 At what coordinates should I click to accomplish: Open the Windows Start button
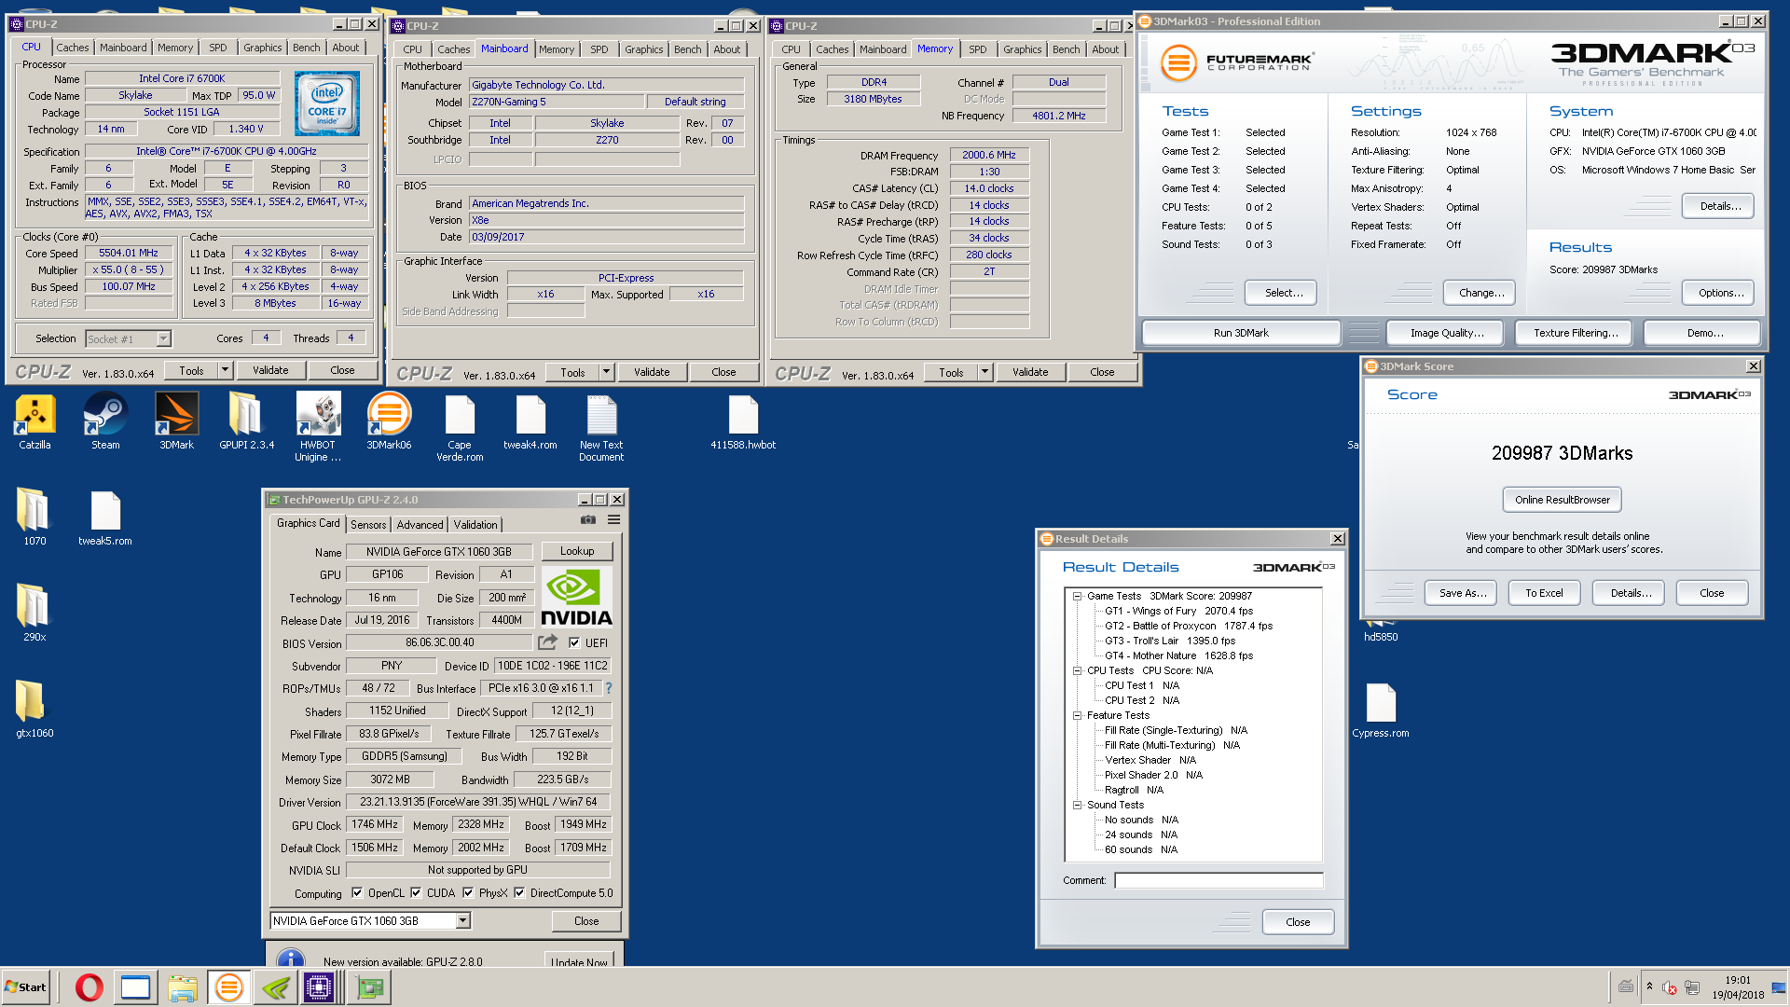point(26,987)
